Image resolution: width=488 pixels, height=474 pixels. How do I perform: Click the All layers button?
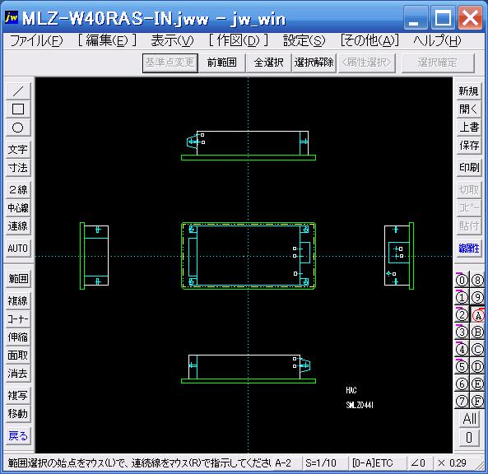(469, 419)
